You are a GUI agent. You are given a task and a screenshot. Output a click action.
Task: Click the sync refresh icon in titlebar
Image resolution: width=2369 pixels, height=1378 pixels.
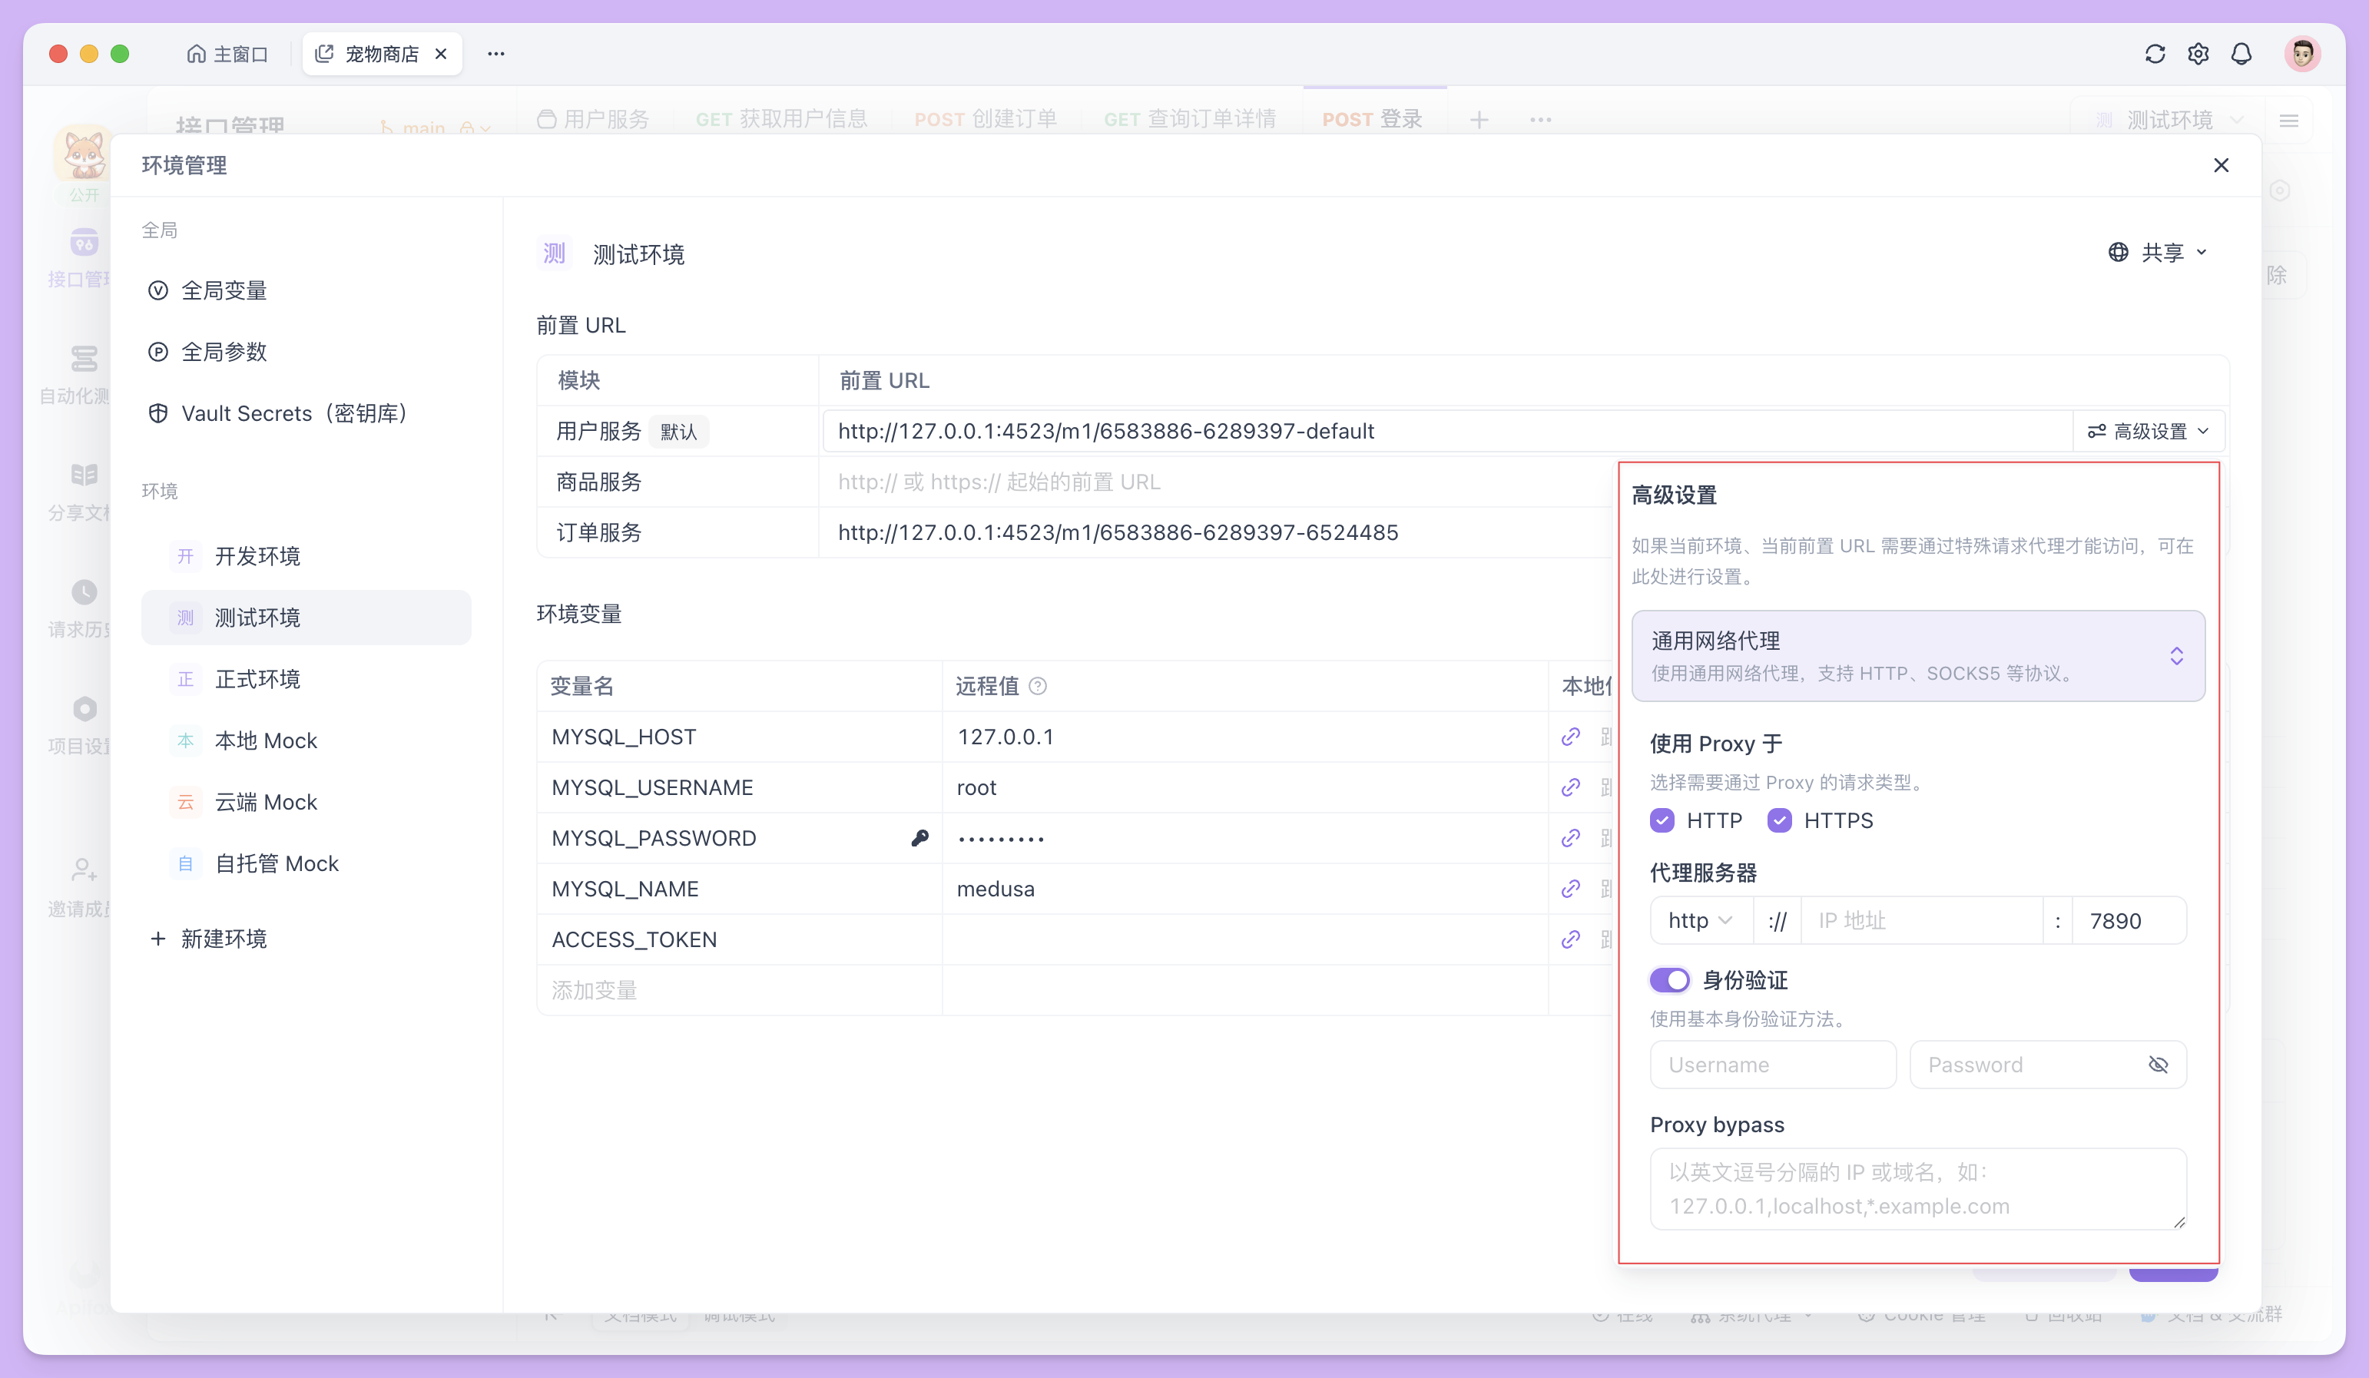pos(2155,54)
